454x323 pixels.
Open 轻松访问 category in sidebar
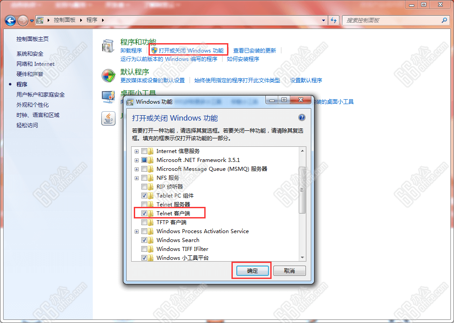[27, 125]
